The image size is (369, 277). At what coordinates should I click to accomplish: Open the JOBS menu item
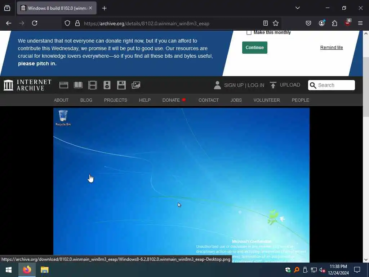point(236,100)
